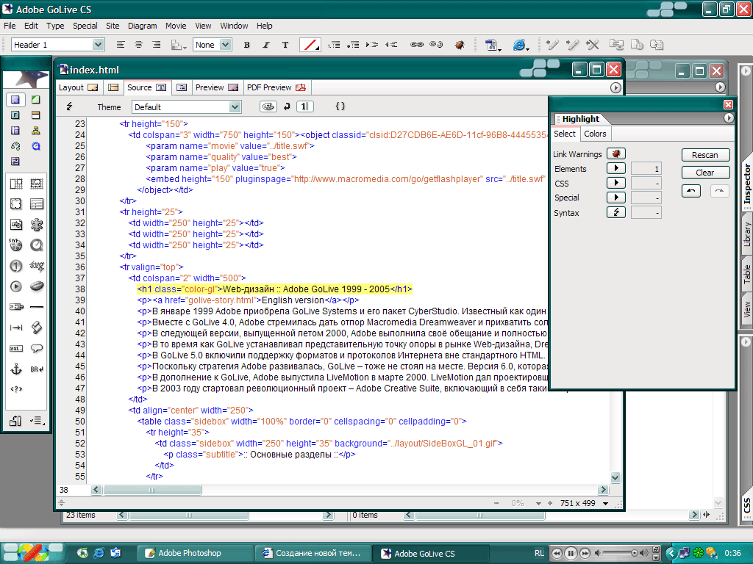Open the Special menu

coord(85,26)
